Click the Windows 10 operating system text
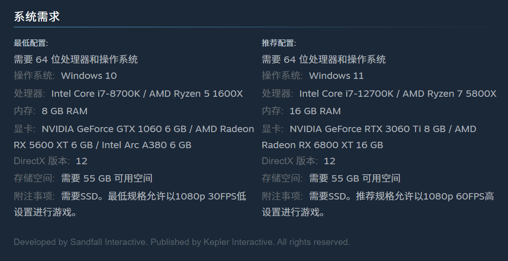Screen dimensions: 508x261 (89, 76)
